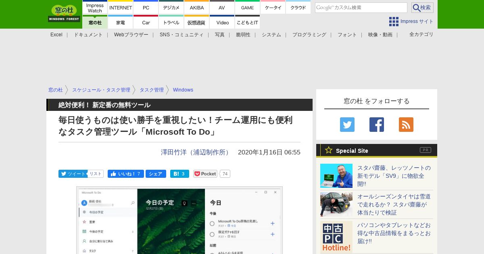
Task: Open the ケータイ tab
Action: coord(273,8)
